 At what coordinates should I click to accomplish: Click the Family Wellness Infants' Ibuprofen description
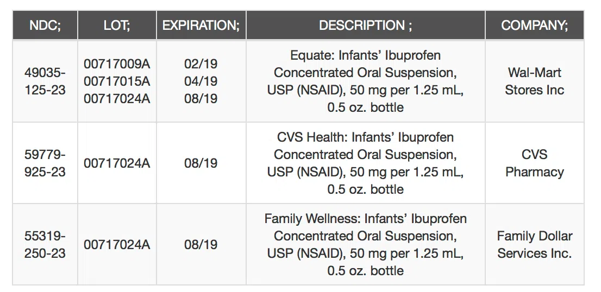(x=365, y=245)
